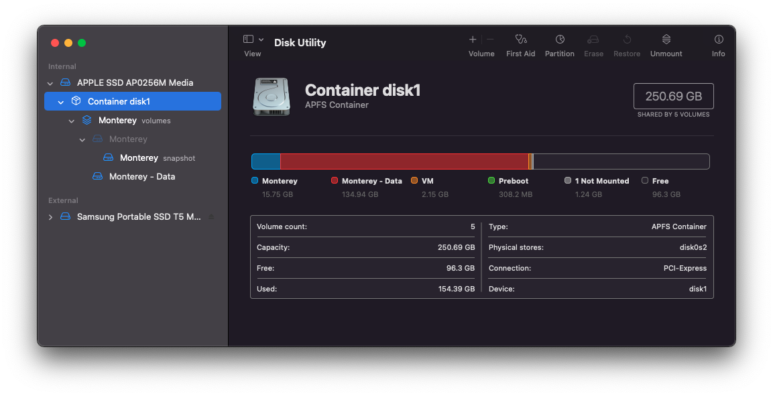Select Samsung Portable SSD T5 drive
773x396 pixels.
tap(133, 216)
